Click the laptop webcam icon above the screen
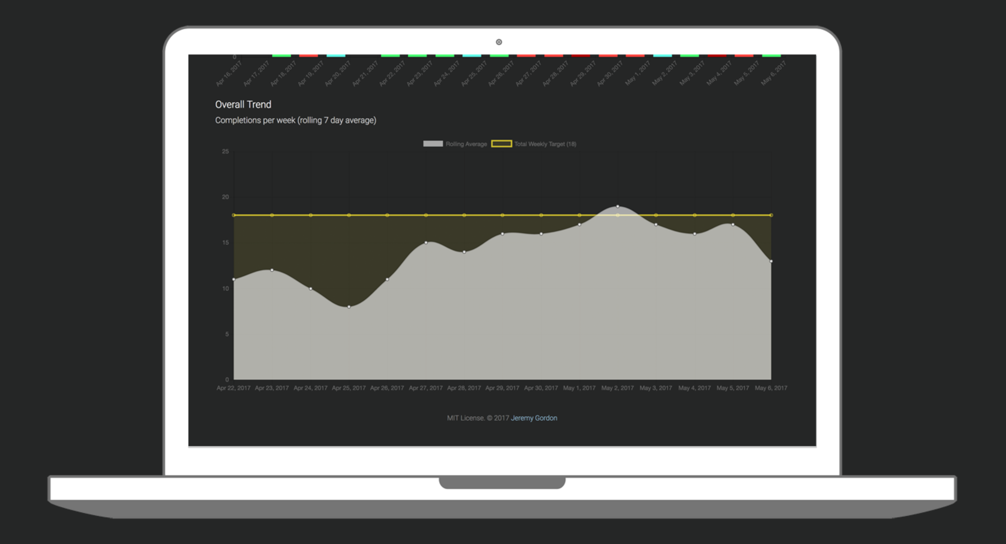1006x544 pixels. coord(499,42)
